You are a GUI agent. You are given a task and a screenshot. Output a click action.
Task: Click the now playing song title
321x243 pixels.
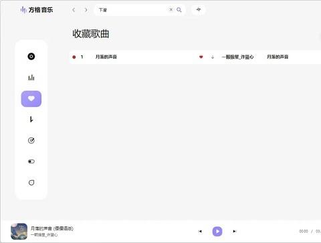click(x=52, y=228)
